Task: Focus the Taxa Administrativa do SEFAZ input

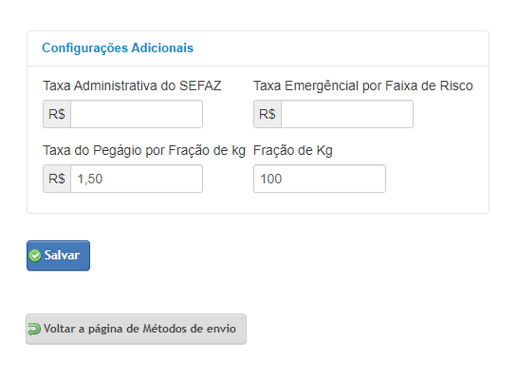Action: [x=137, y=114]
